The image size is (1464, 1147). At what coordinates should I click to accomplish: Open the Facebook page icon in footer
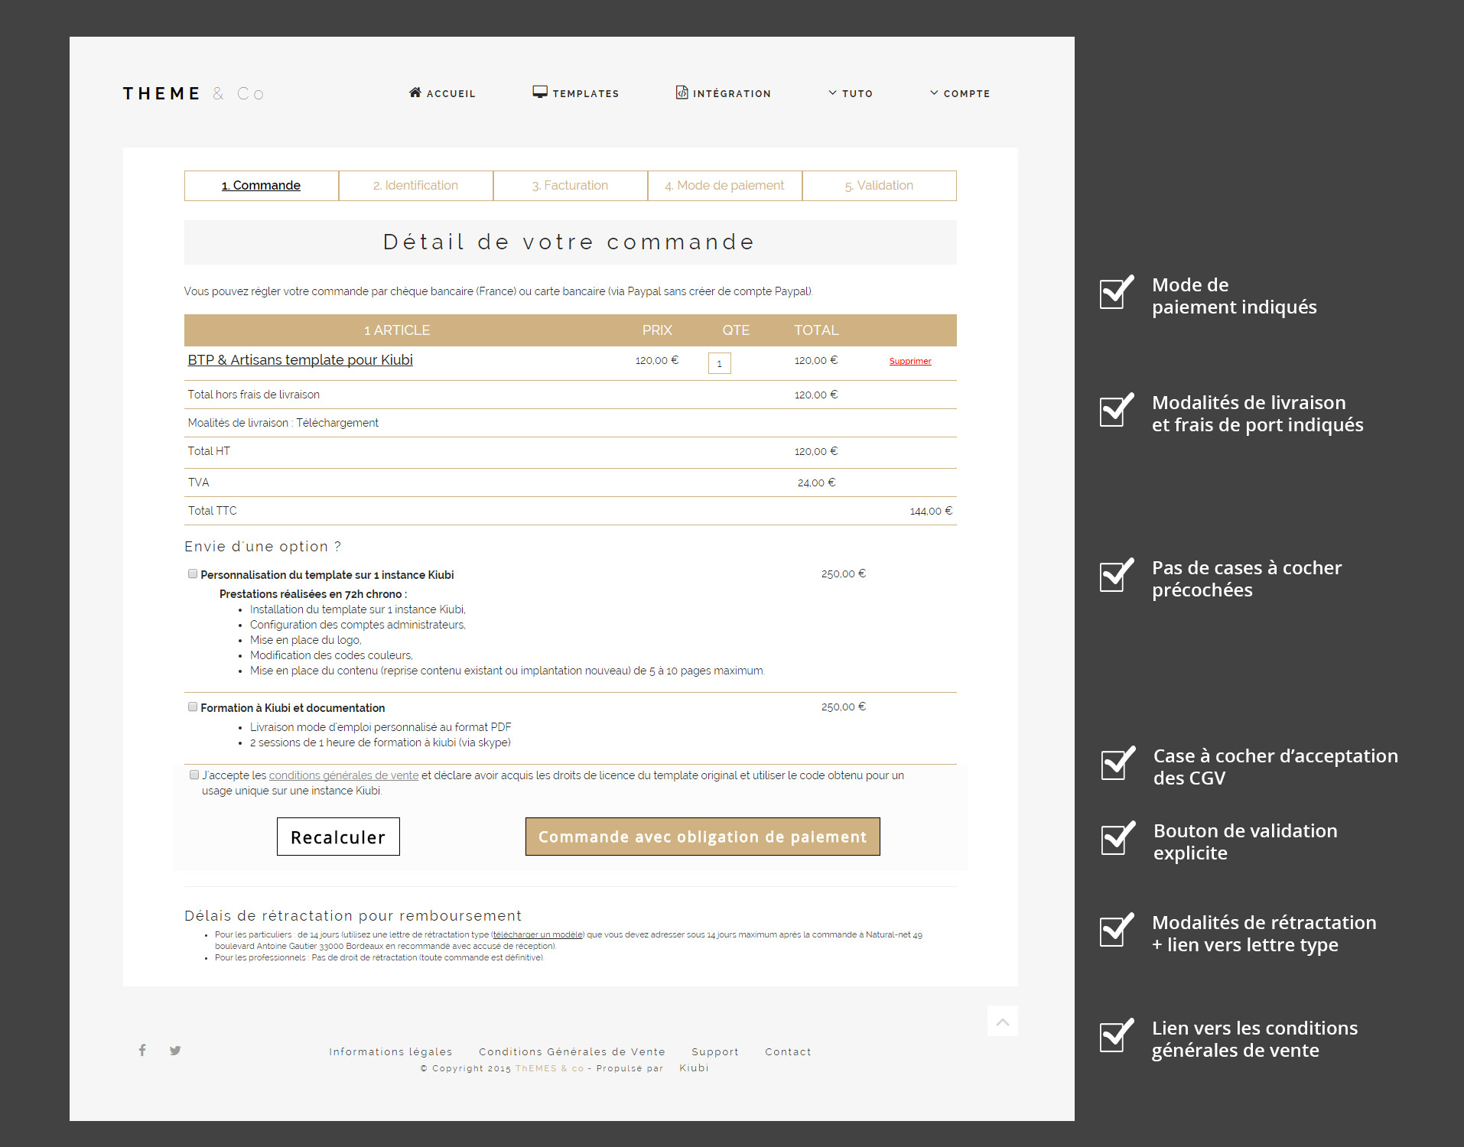(142, 1050)
